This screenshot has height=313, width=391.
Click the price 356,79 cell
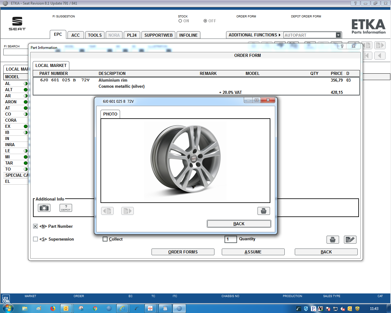click(337, 80)
